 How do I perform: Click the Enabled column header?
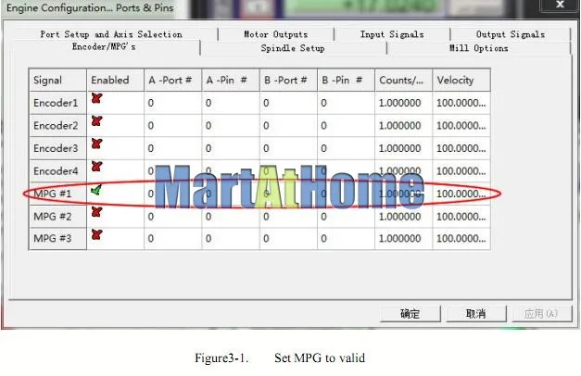(115, 80)
